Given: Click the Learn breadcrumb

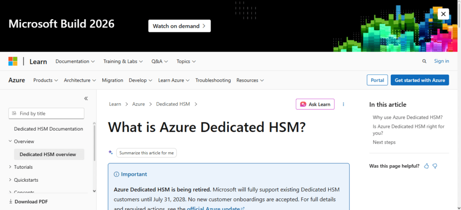Looking at the screenshot, I should [115, 104].
